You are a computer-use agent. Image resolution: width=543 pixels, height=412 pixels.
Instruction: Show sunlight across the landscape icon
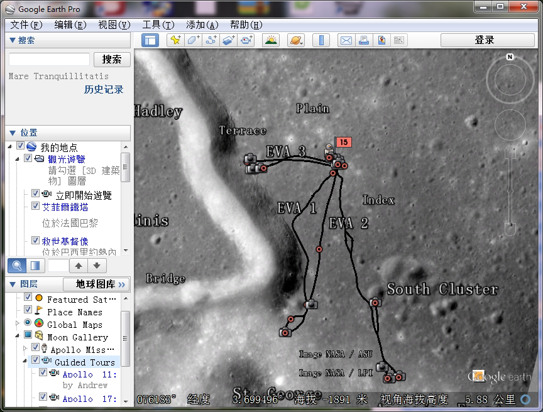pyautogui.click(x=271, y=40)
